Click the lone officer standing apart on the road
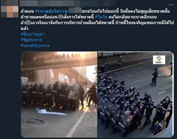The height and width of the screenshot is (139, 177). [x=154, y=77]
